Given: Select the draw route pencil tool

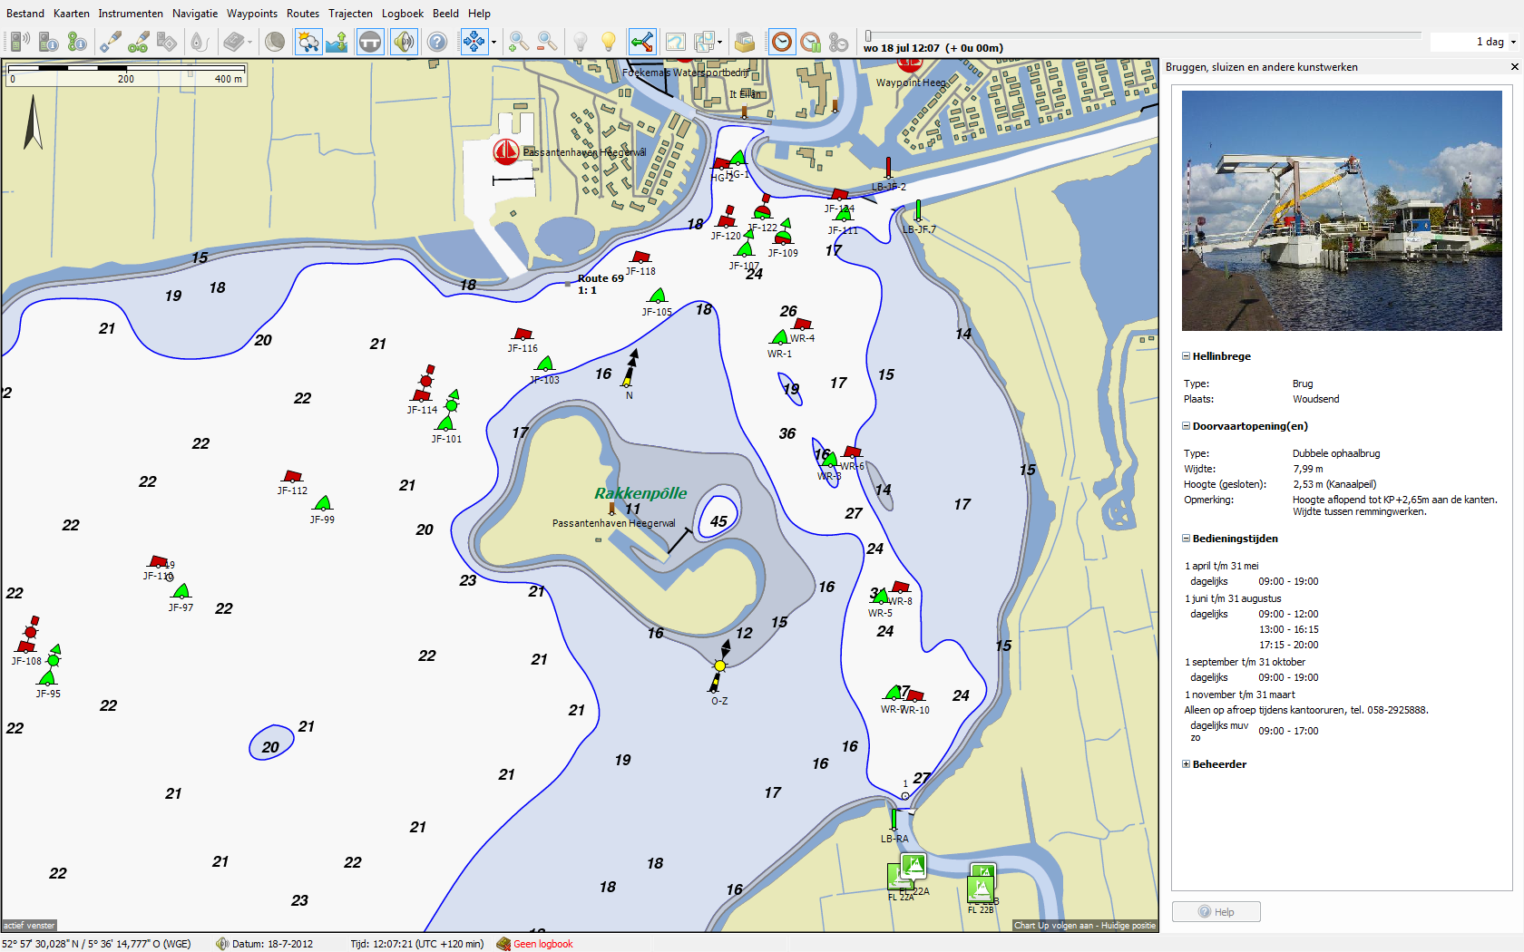Looking at the screenshot, I should (139, 42).
